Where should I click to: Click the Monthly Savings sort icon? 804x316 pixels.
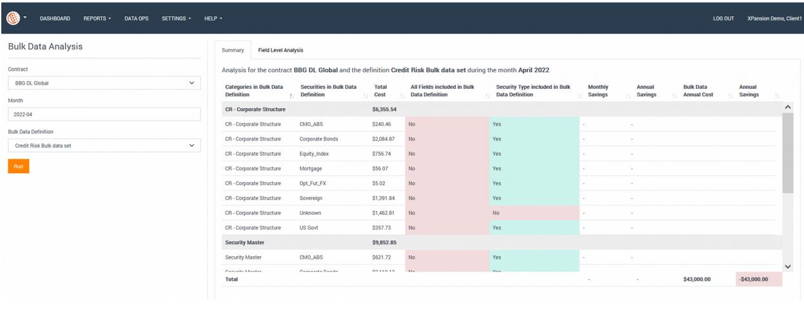(x=628, y=96)
